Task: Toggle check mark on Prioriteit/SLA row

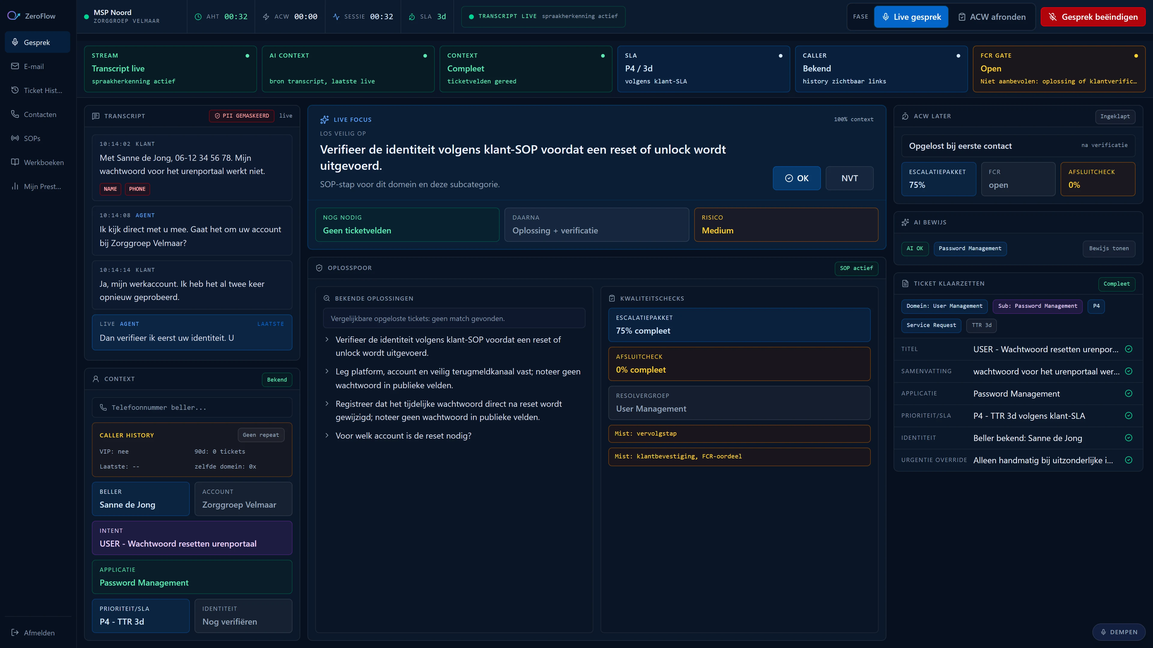Action: [1129, 415]
